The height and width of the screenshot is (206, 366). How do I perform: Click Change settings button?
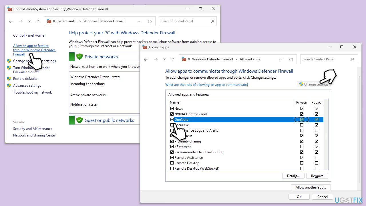314,84
